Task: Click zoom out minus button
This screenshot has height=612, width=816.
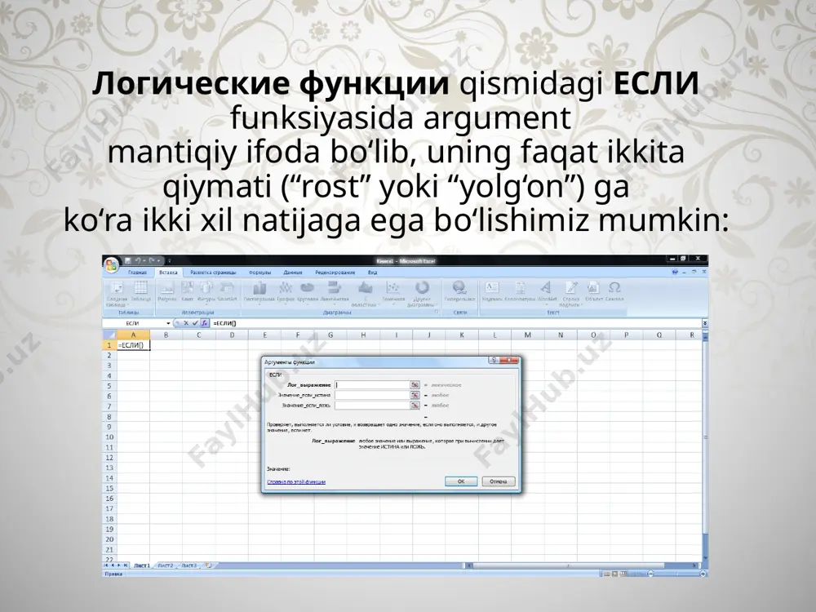Action: 650,574
